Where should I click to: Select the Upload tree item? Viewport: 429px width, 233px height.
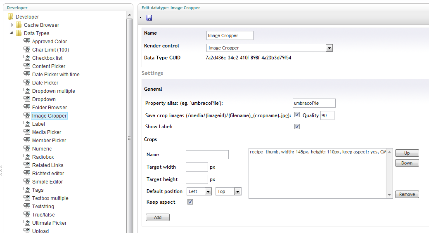[x=40, y=231]
